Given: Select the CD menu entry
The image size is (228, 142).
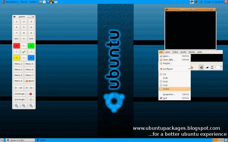Looking at the screenshot, I should tap(174, 74).
